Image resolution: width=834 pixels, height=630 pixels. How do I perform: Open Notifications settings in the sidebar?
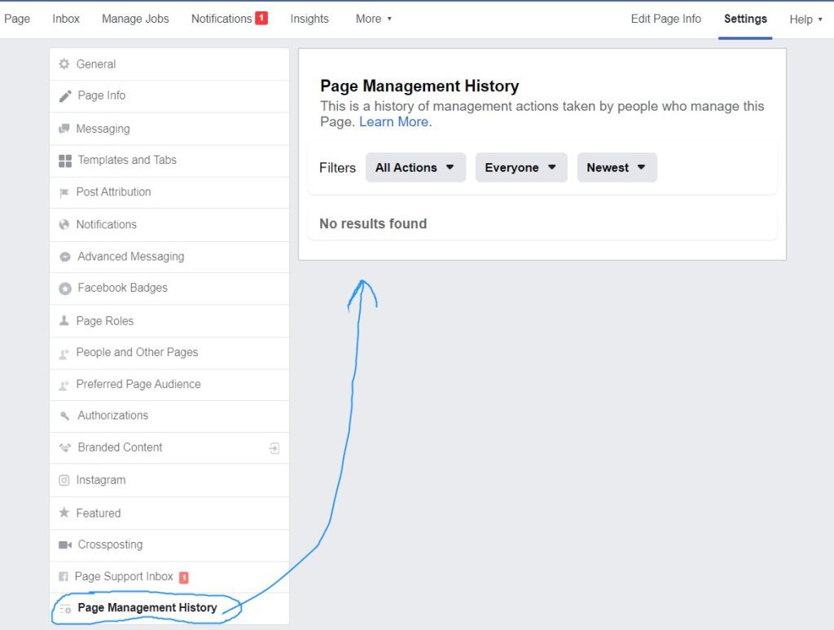tap(169, 225)
